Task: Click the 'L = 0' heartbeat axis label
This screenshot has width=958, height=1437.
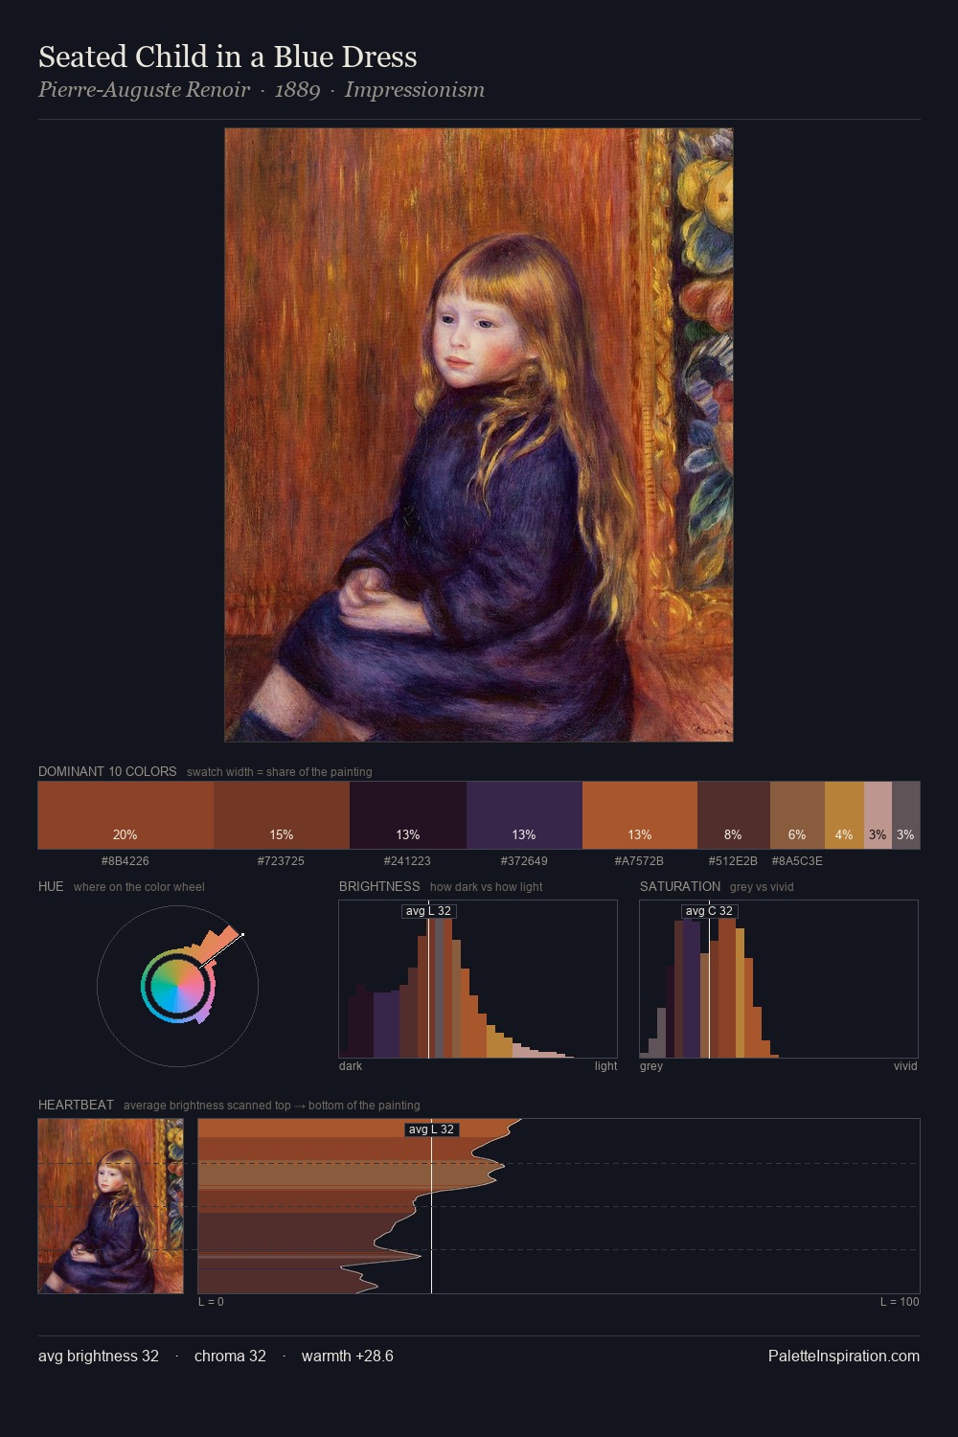Action: tap(211, 1302)
